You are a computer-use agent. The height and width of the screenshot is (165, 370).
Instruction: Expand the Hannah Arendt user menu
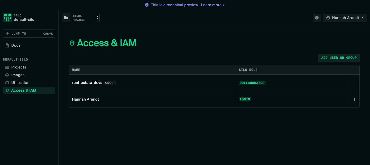(x=345, y=17)
